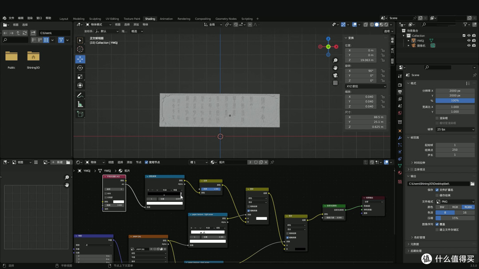Activate the Annotate pencil tool
The width and height of the screenshot is (479, 269).
pyautogui.click(x=80, y=96)
